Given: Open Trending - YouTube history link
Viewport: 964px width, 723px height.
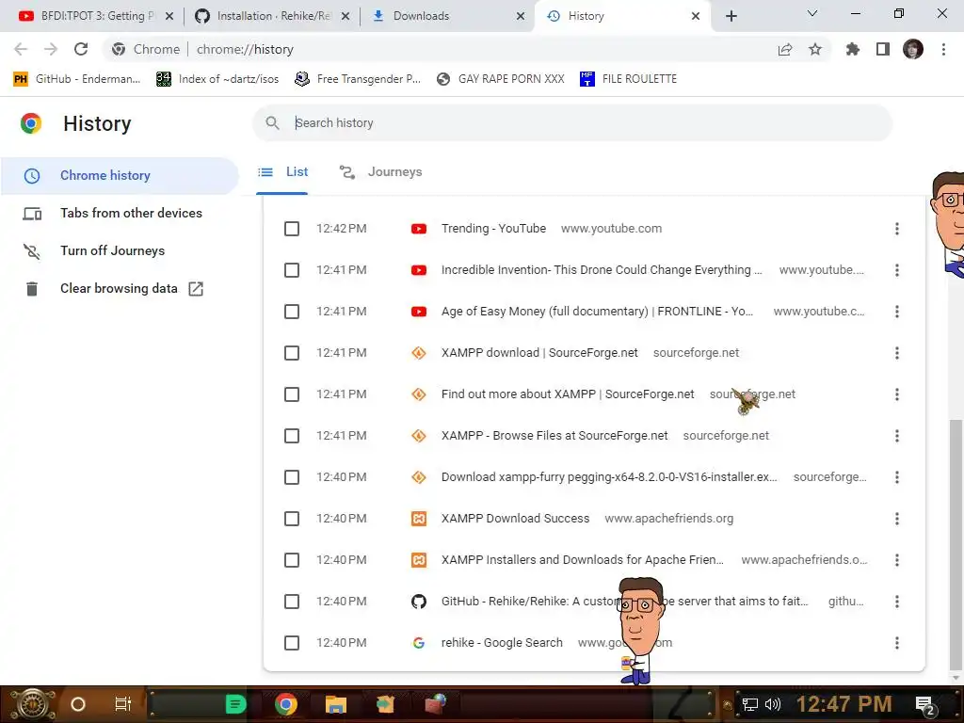Looking at the screenshot, I should (x=493, y=229).
